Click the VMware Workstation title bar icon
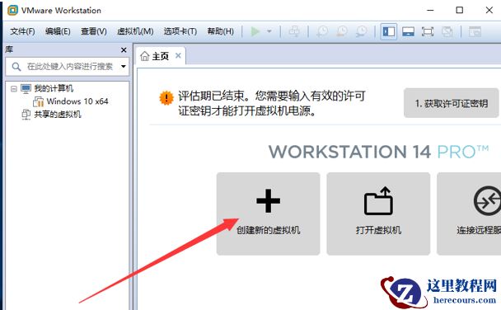Screen dimensions: 501x310 (x=13, y=10)
